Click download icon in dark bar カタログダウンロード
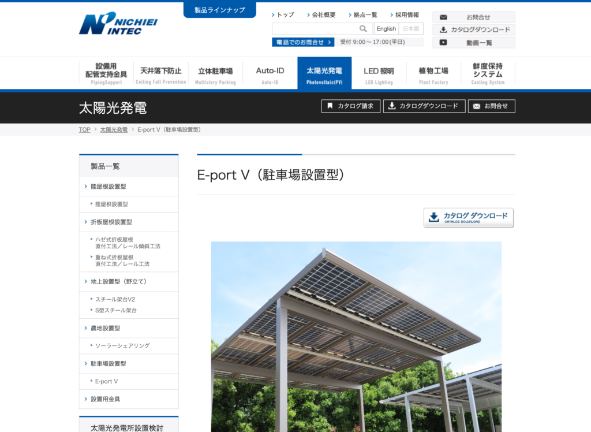591x432 pixels. (392, 106)
